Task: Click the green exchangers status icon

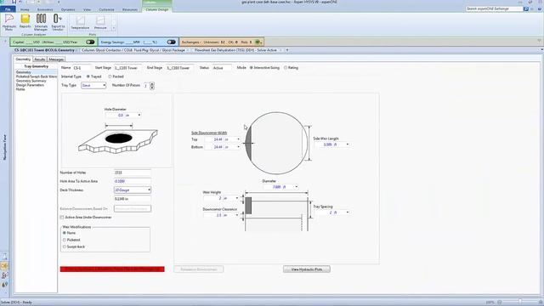Action: (258, 42)
